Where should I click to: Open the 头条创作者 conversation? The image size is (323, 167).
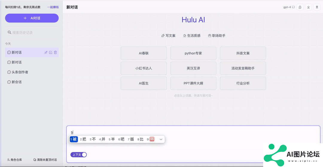(x=32, y=72)
